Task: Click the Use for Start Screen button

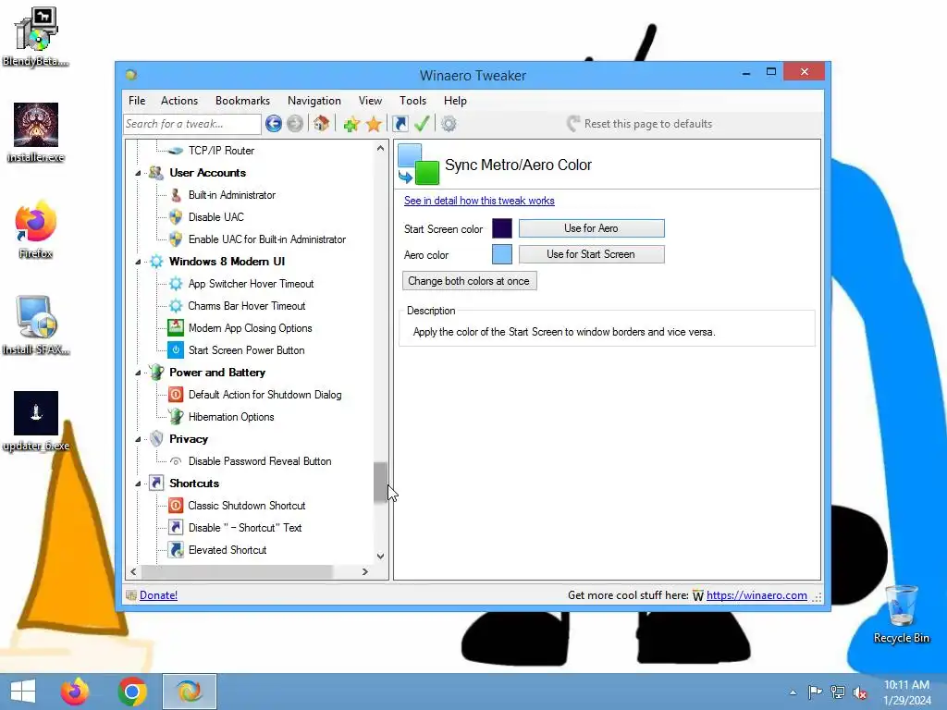Action: pos(591,254)
